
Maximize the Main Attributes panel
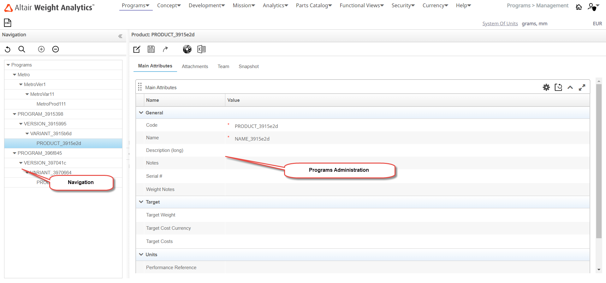click(582, 87)
